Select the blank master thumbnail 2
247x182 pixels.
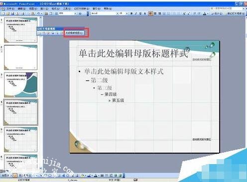click(x=20, y=57)
